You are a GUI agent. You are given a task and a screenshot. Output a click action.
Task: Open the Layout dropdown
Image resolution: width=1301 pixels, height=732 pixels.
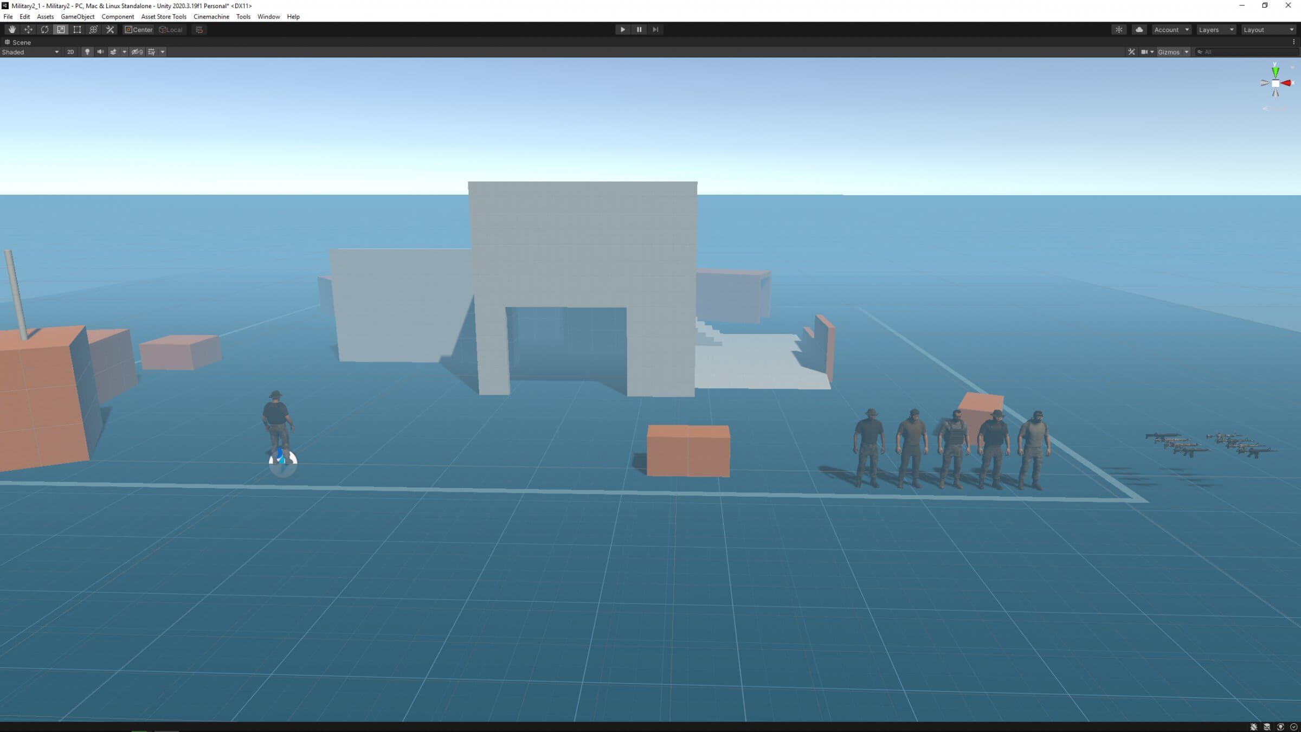coord(1267,30)
